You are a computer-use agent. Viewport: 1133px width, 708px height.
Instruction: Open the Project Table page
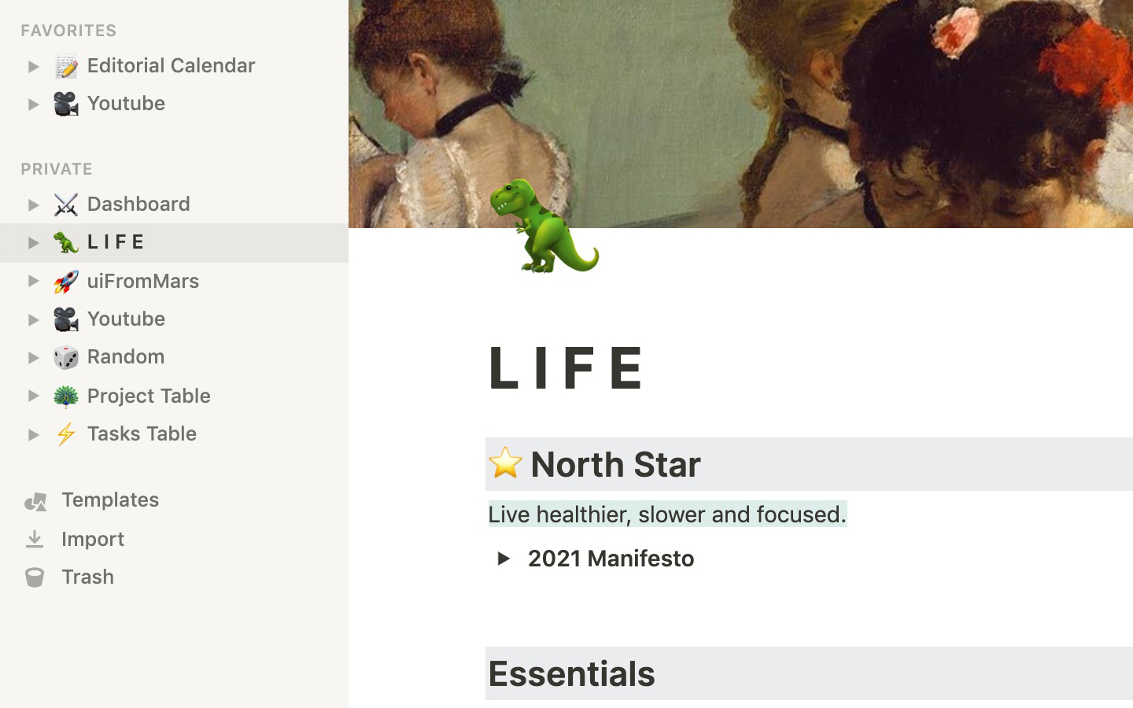[x=149, y=396]
